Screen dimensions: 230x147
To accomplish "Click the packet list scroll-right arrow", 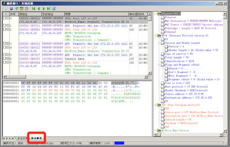I will click(x=146, y=77).
